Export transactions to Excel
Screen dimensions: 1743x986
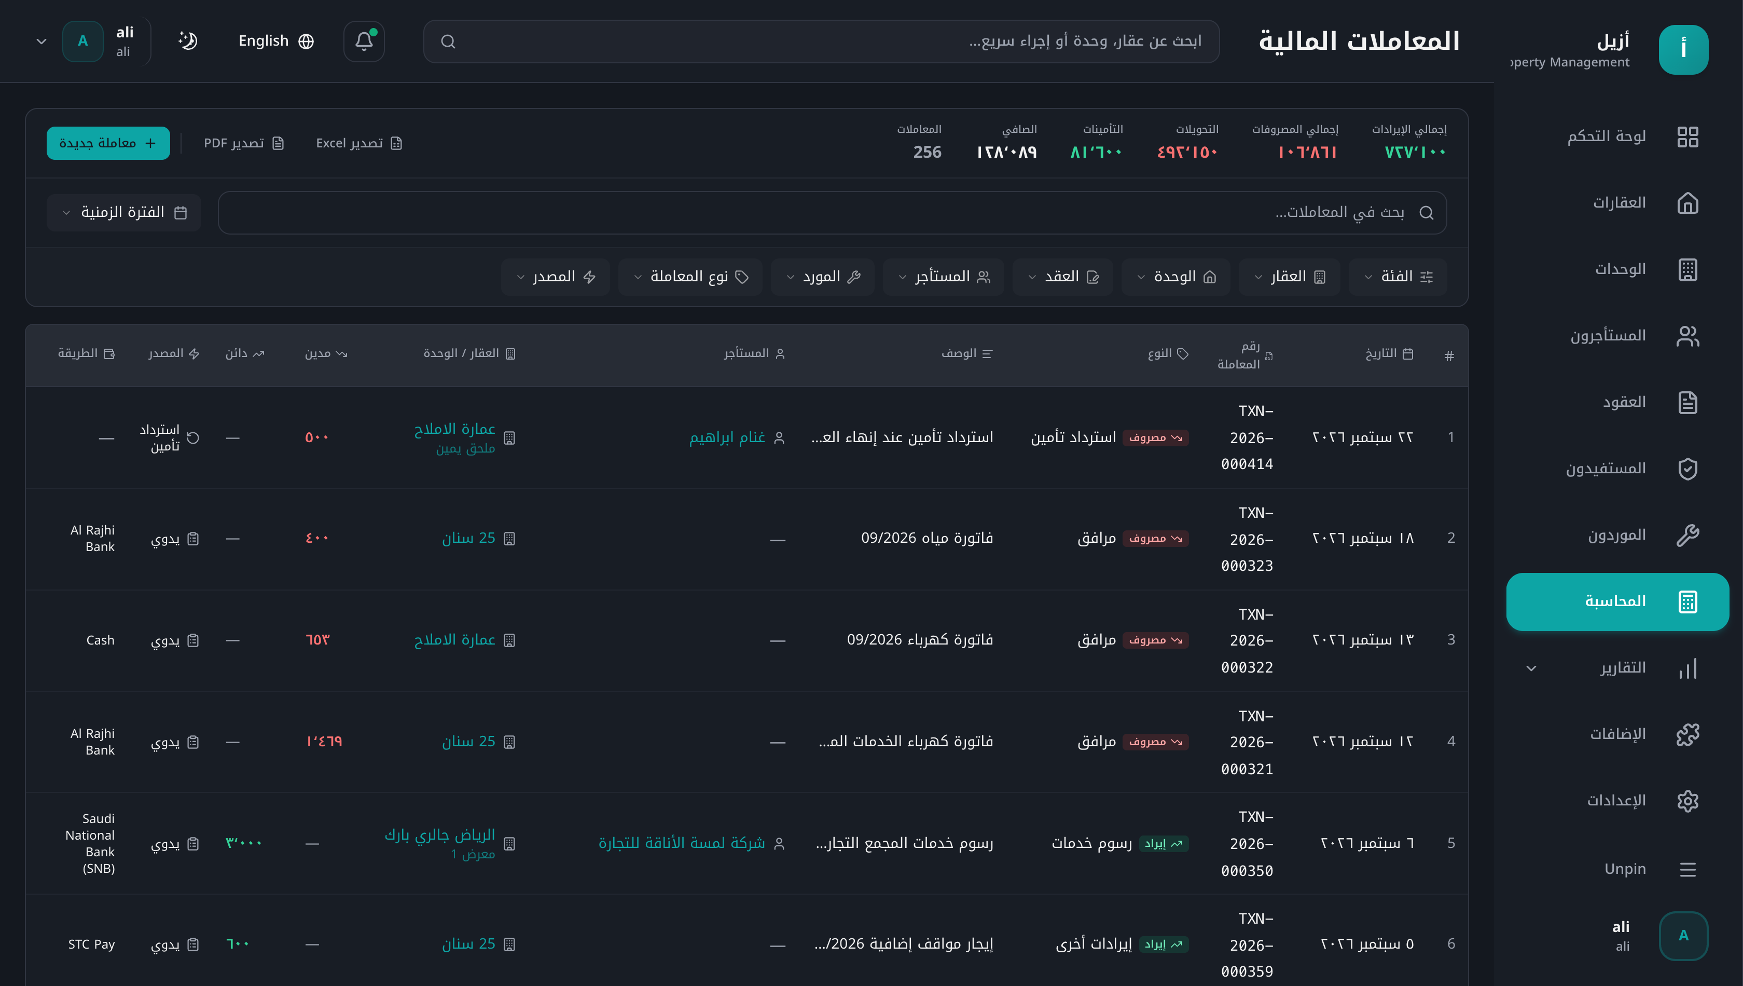[x=359, y=143]
